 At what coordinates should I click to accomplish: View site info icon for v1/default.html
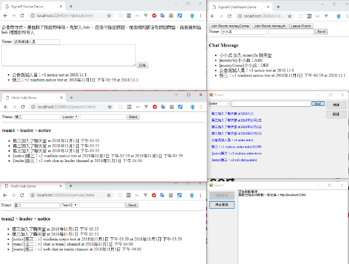(33, 16)
